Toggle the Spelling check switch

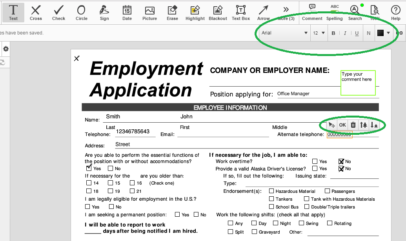(335, 12)
